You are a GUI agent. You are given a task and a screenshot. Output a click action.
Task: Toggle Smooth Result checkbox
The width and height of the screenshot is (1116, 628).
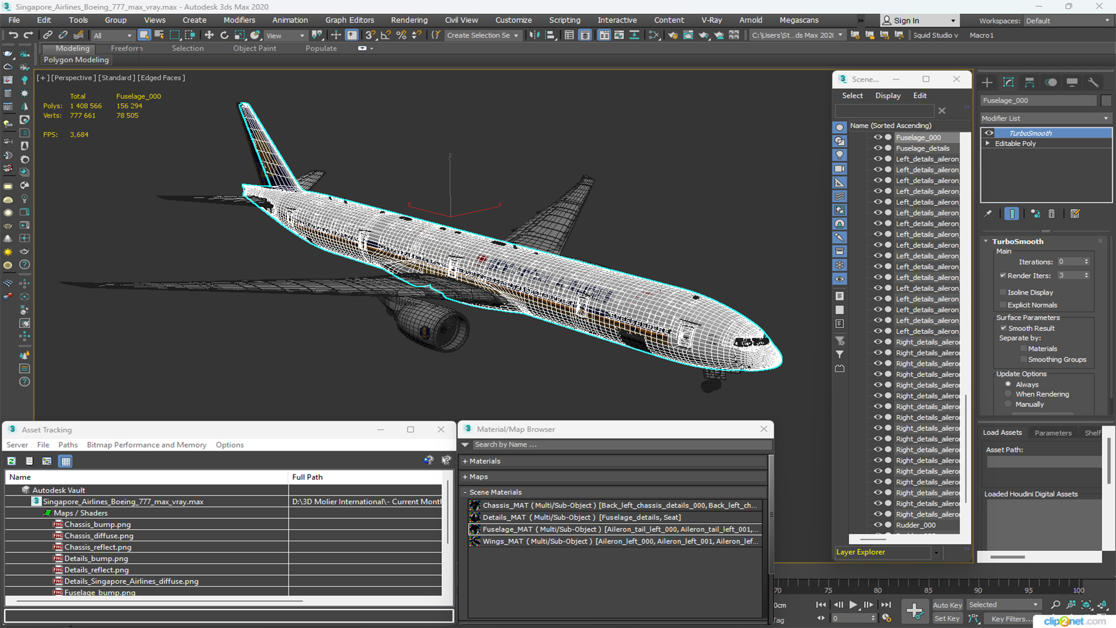(x=1003, y=329)
